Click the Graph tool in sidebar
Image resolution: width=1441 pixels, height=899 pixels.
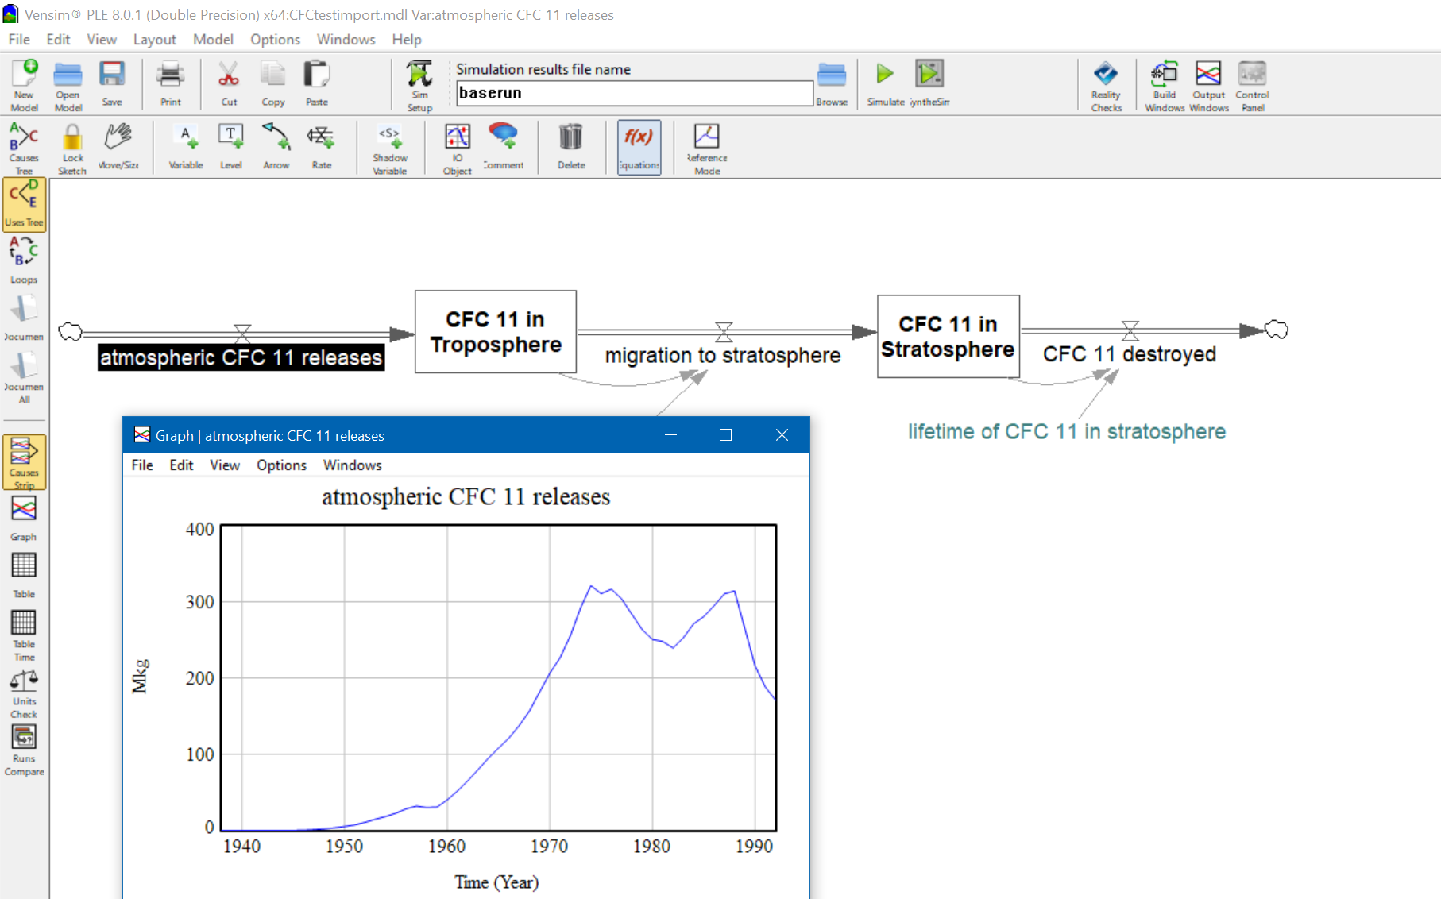point(24,518)
